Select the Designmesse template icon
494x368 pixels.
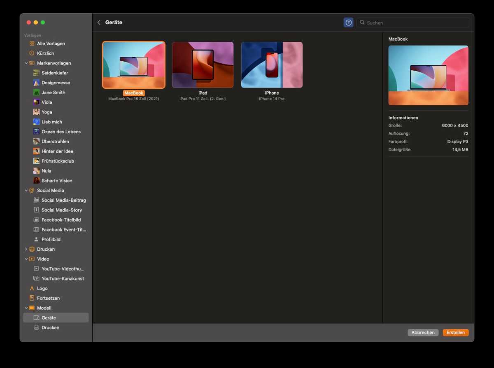[x=36, y=83]
